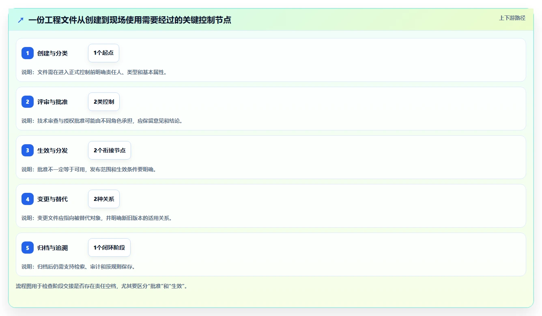
Task: Click the description 文件需在进入正式控制前明确责任人
Action: [x=94, y=72]
